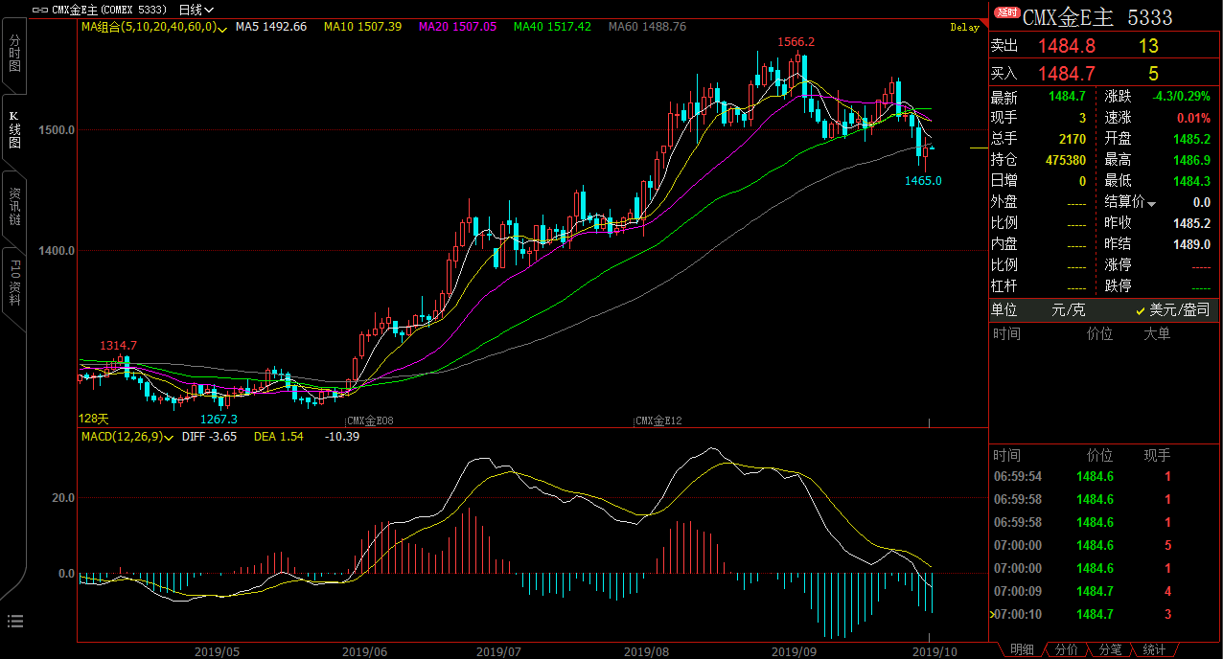Click the yellow arrow marker beside 07:00:10
The image size is (1223, 659).
tap(992, 614)
